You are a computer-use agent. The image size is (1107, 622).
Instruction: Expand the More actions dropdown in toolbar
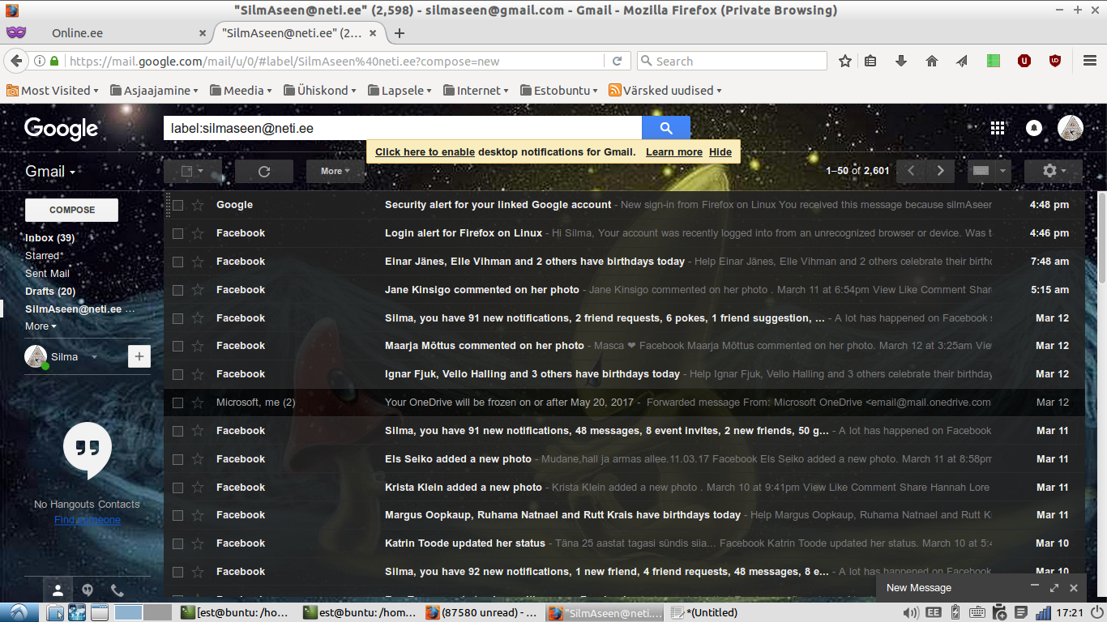(336, 171)
